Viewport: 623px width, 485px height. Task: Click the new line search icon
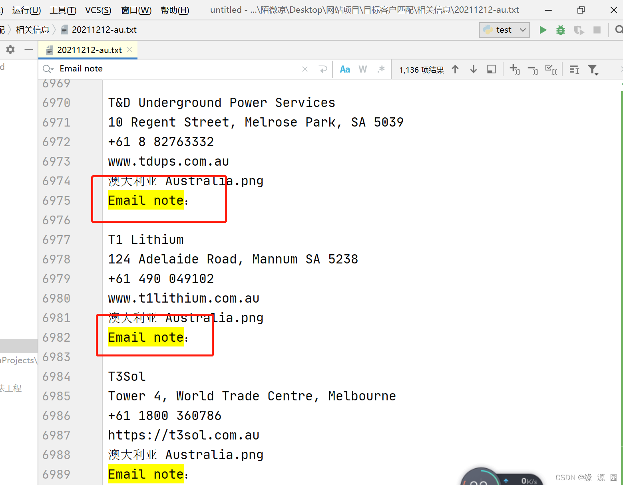pos(323,69)
